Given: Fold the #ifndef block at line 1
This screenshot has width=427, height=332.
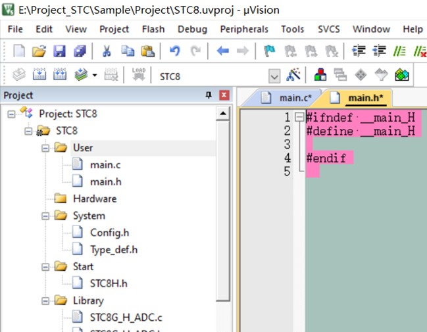Looking at the screenshot, I should pos(299,117).
